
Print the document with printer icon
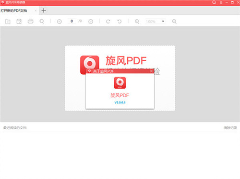click(30, 22)
